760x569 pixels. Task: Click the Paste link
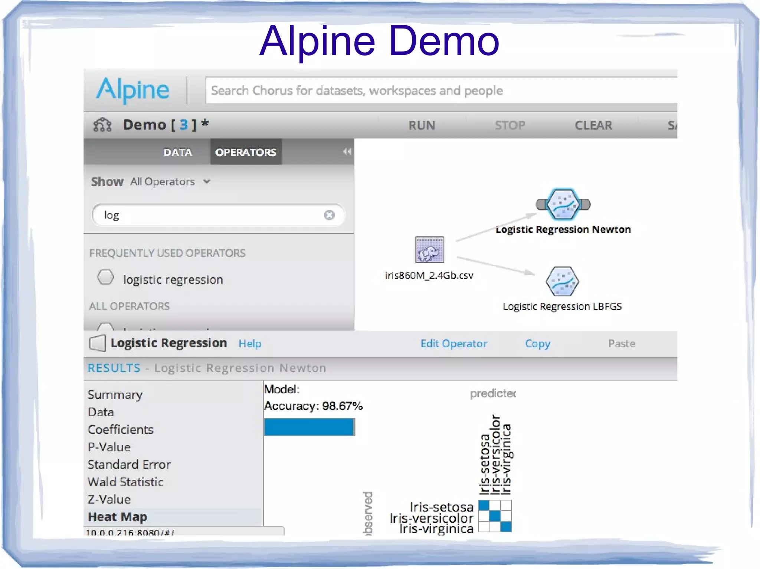622,344
